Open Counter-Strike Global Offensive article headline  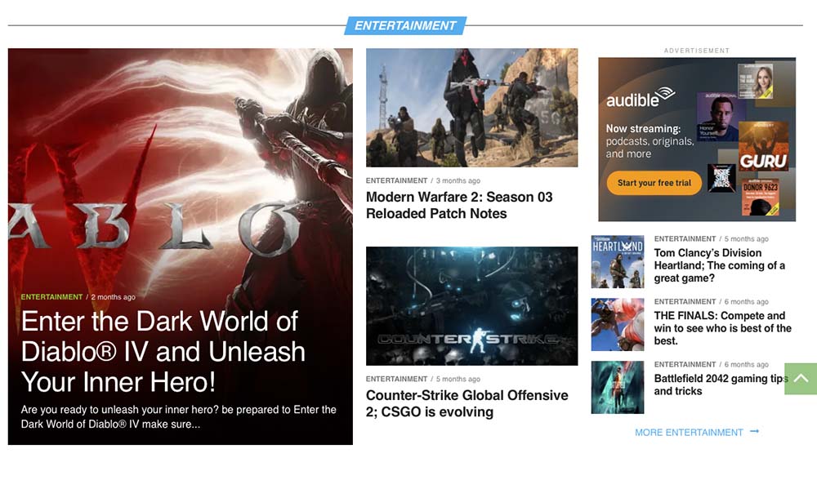tap(467, 403)
